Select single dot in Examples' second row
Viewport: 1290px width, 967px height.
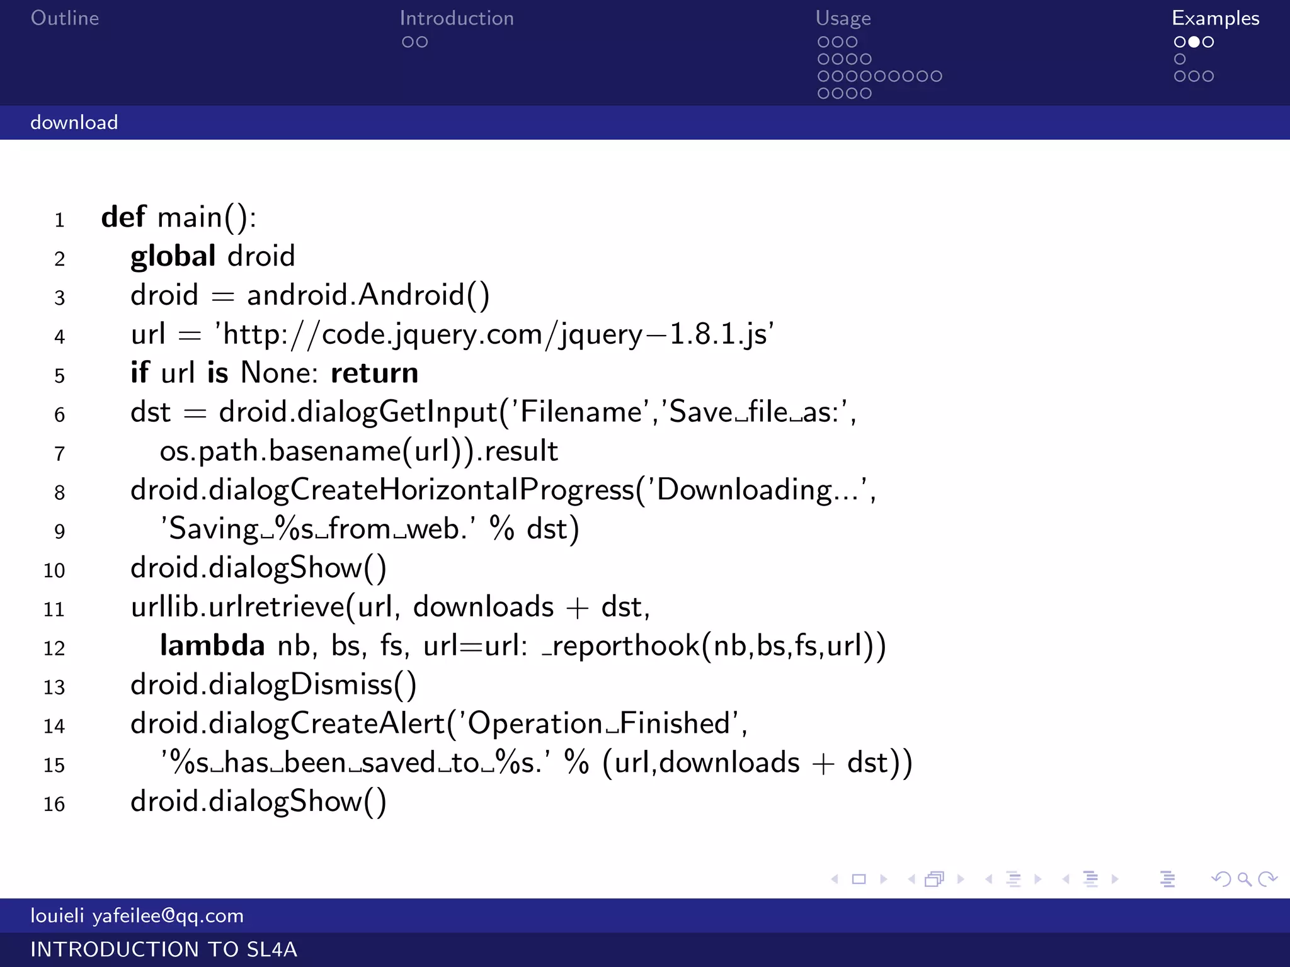(x=1180, y=59)
